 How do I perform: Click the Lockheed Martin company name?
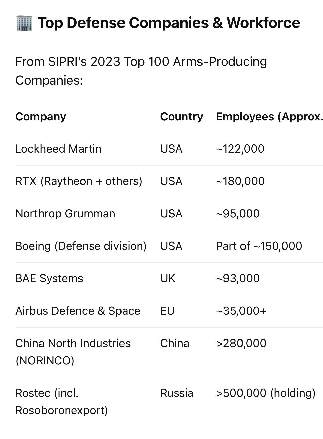pyautogui.click(x=58, y=149)
